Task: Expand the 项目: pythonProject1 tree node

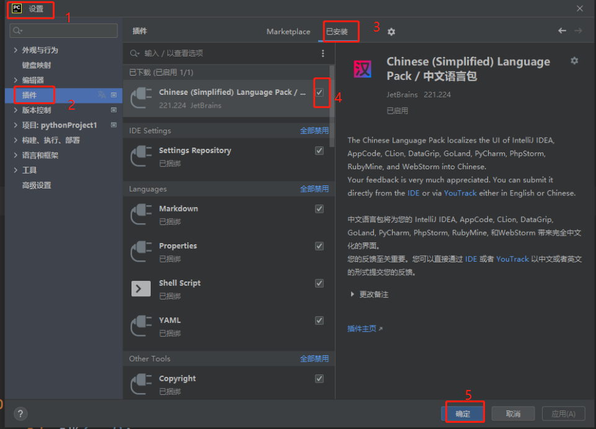Action: click(16, 125)
